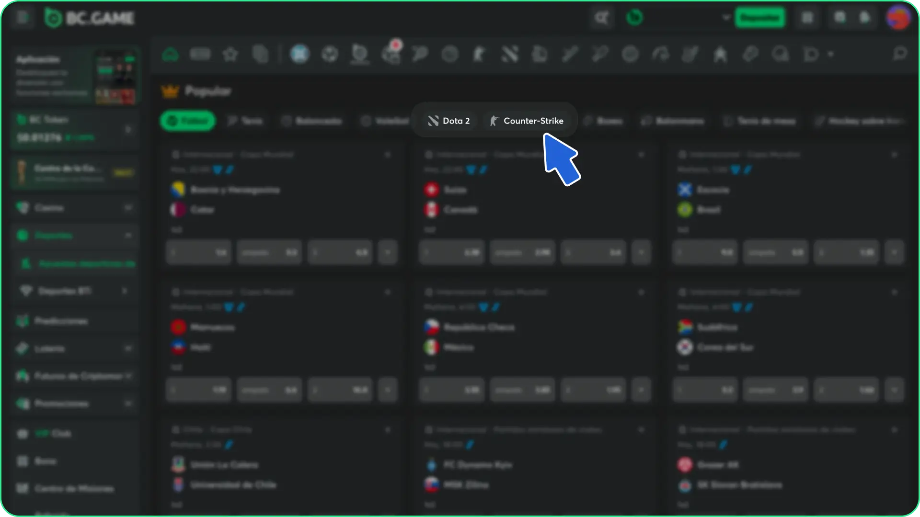The image size is (920, 517).
Task: Open the Tenis tab in Popular
Action: pos(245,121)
